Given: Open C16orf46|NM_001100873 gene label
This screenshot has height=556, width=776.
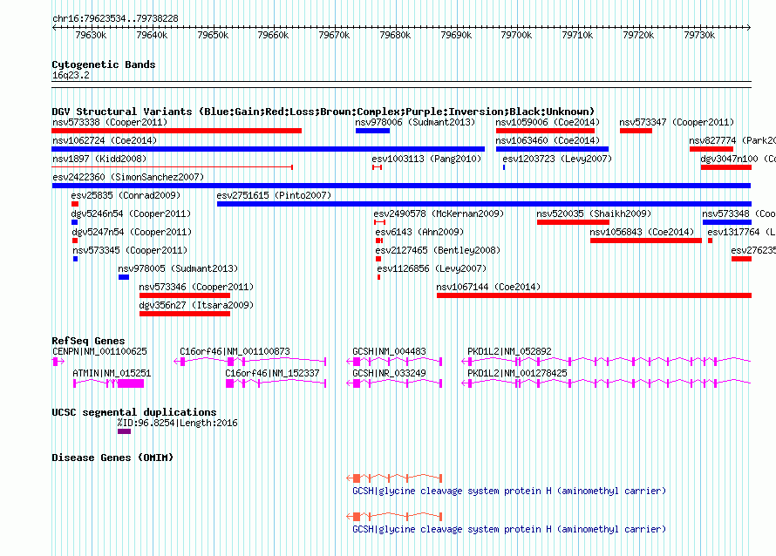Looking at the screenshot, I should [235, 351].
